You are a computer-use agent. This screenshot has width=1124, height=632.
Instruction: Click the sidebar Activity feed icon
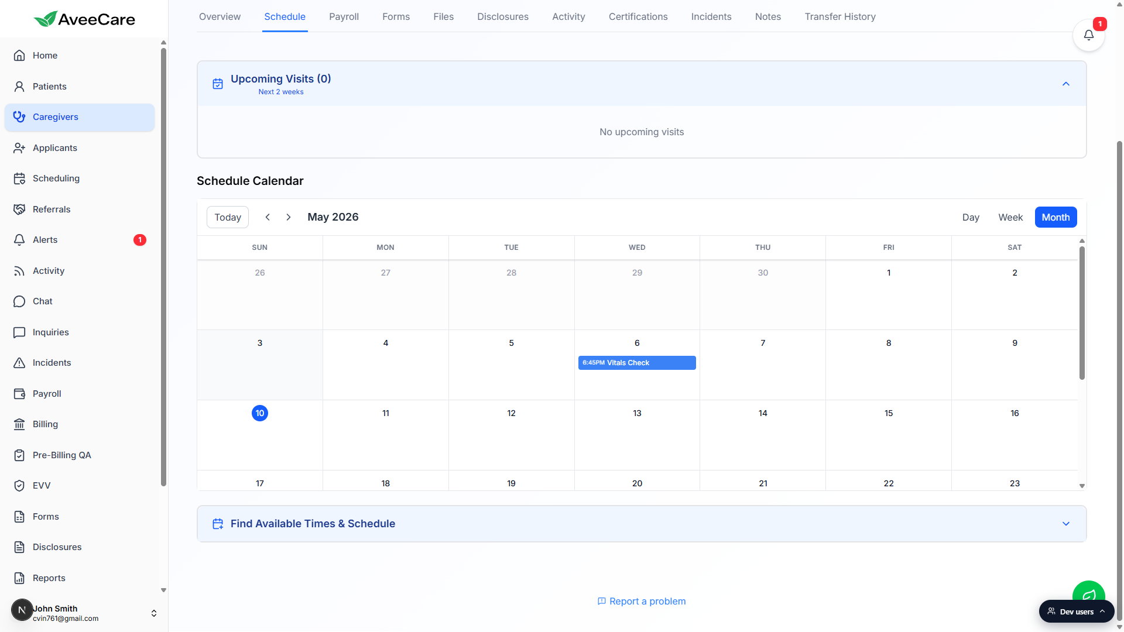pyautogui.click(x=19, y=271)
